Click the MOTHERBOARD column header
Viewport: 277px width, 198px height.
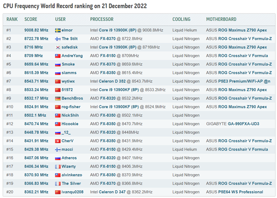pos(221,19)
